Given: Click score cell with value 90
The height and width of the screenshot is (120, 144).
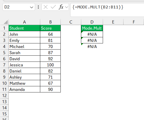Looking at the screenshot, I should pyautogui.click(x=50, y=89).
